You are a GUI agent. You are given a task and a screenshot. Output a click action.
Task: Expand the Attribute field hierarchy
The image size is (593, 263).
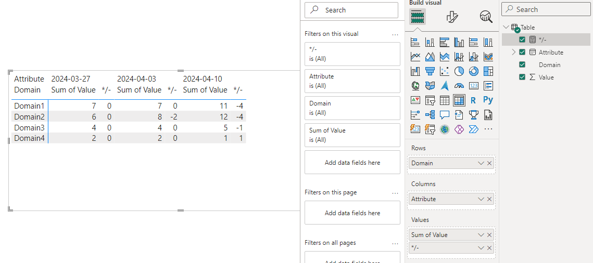click(x=513, y=52)
